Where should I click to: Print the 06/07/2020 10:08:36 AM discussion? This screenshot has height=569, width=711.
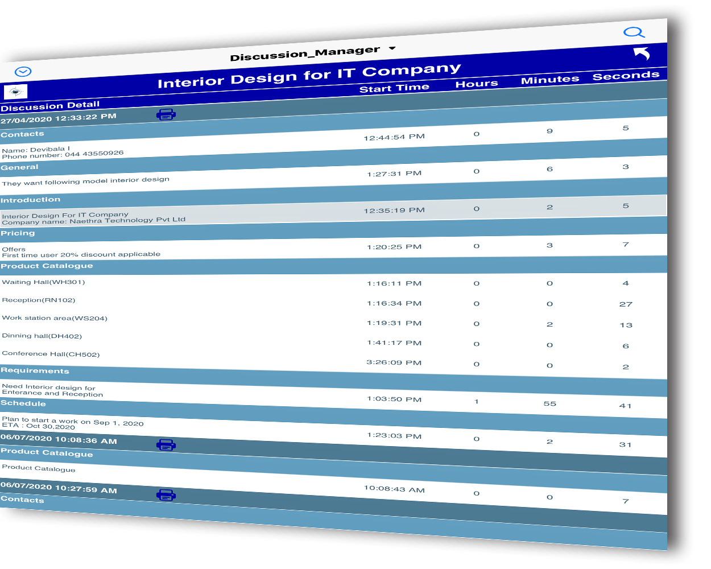click(x=166, y=444)
